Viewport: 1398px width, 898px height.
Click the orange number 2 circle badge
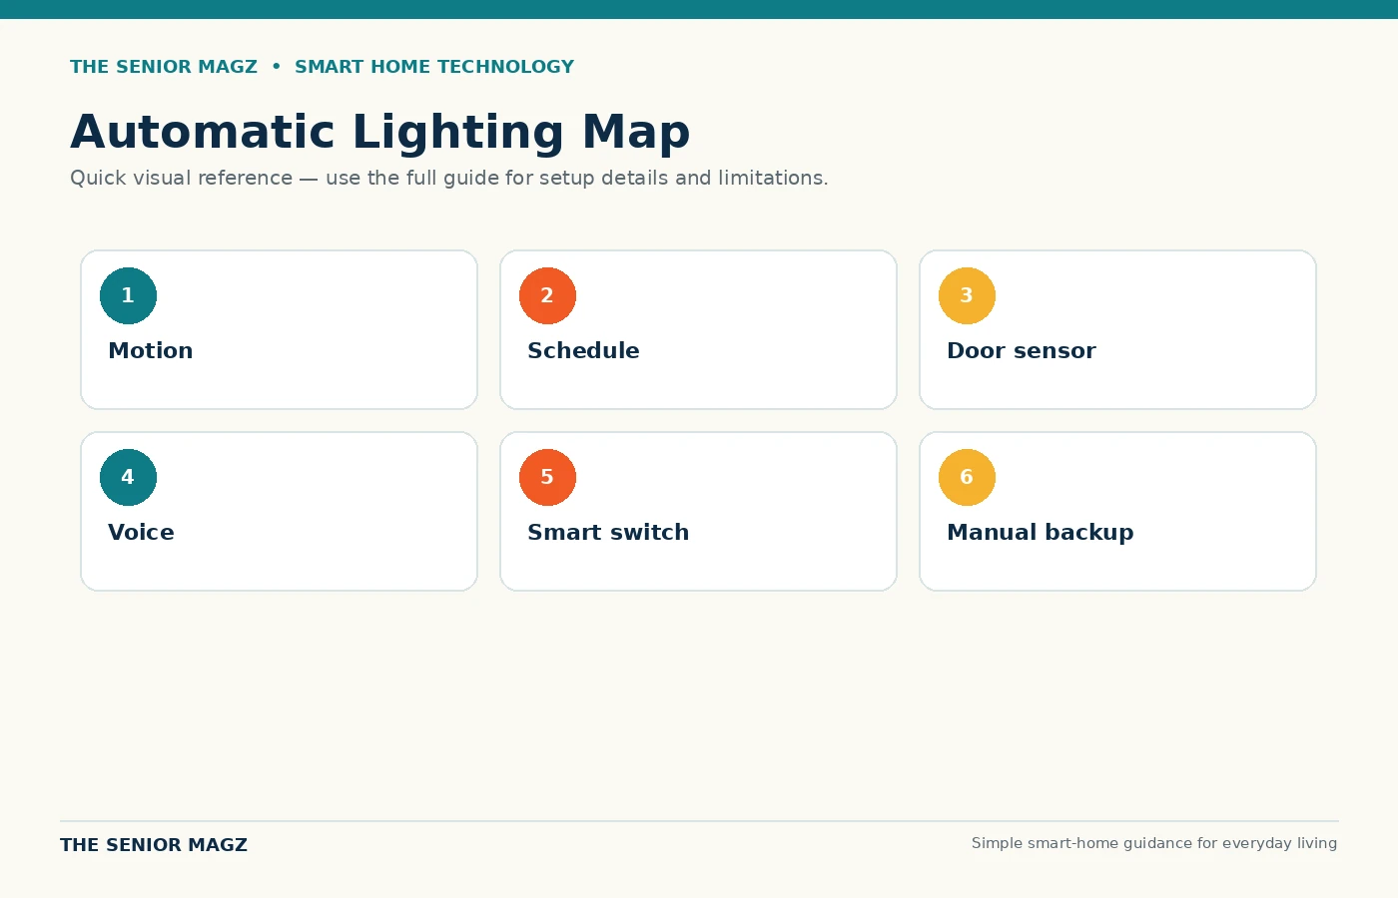click(547, 295)
